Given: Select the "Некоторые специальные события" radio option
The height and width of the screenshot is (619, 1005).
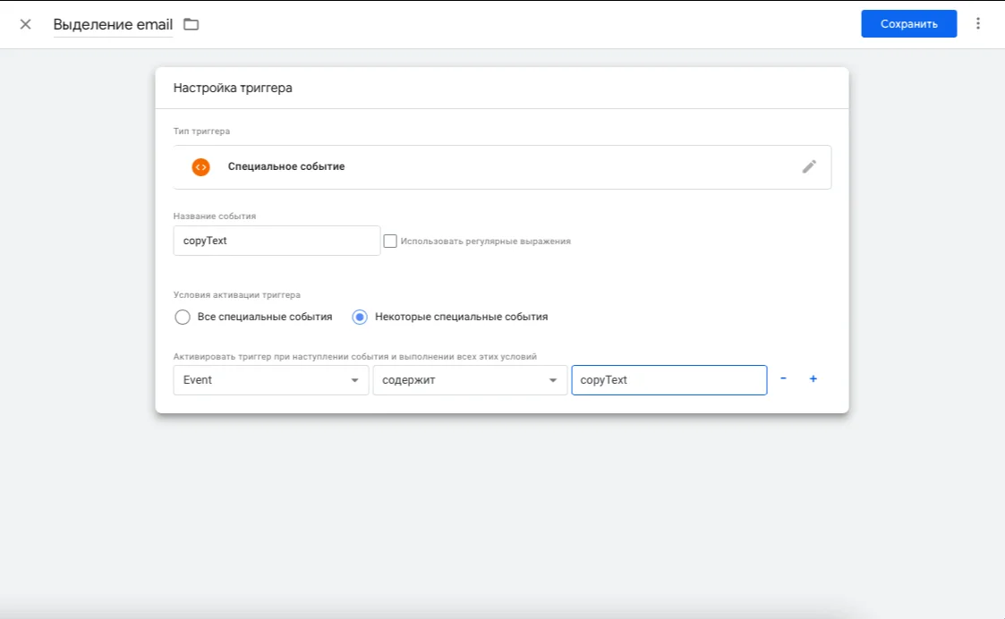Looking at the screenshot, I should click(x=360, y=317).
